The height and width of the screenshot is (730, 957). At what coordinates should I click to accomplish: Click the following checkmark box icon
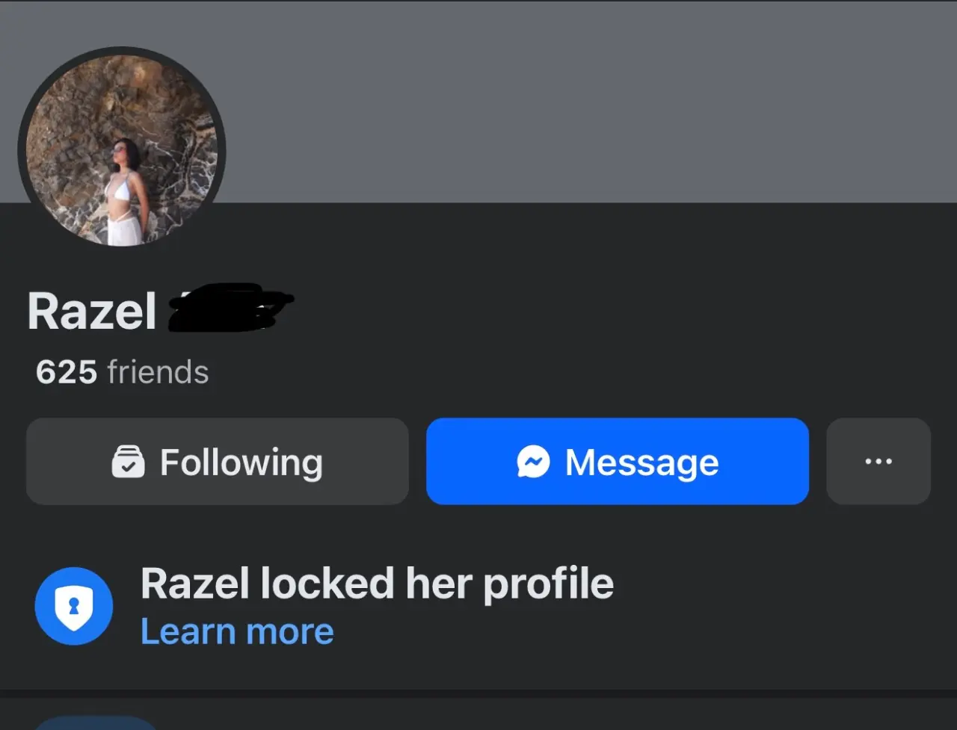128,462
